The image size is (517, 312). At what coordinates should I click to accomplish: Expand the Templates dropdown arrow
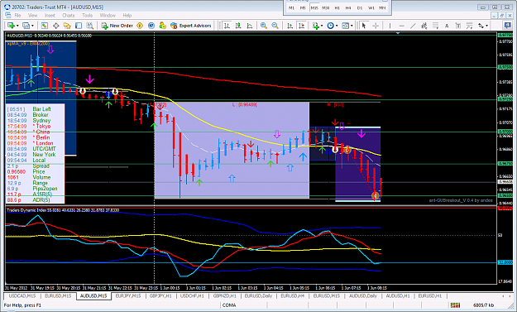[x=352, y=26]
